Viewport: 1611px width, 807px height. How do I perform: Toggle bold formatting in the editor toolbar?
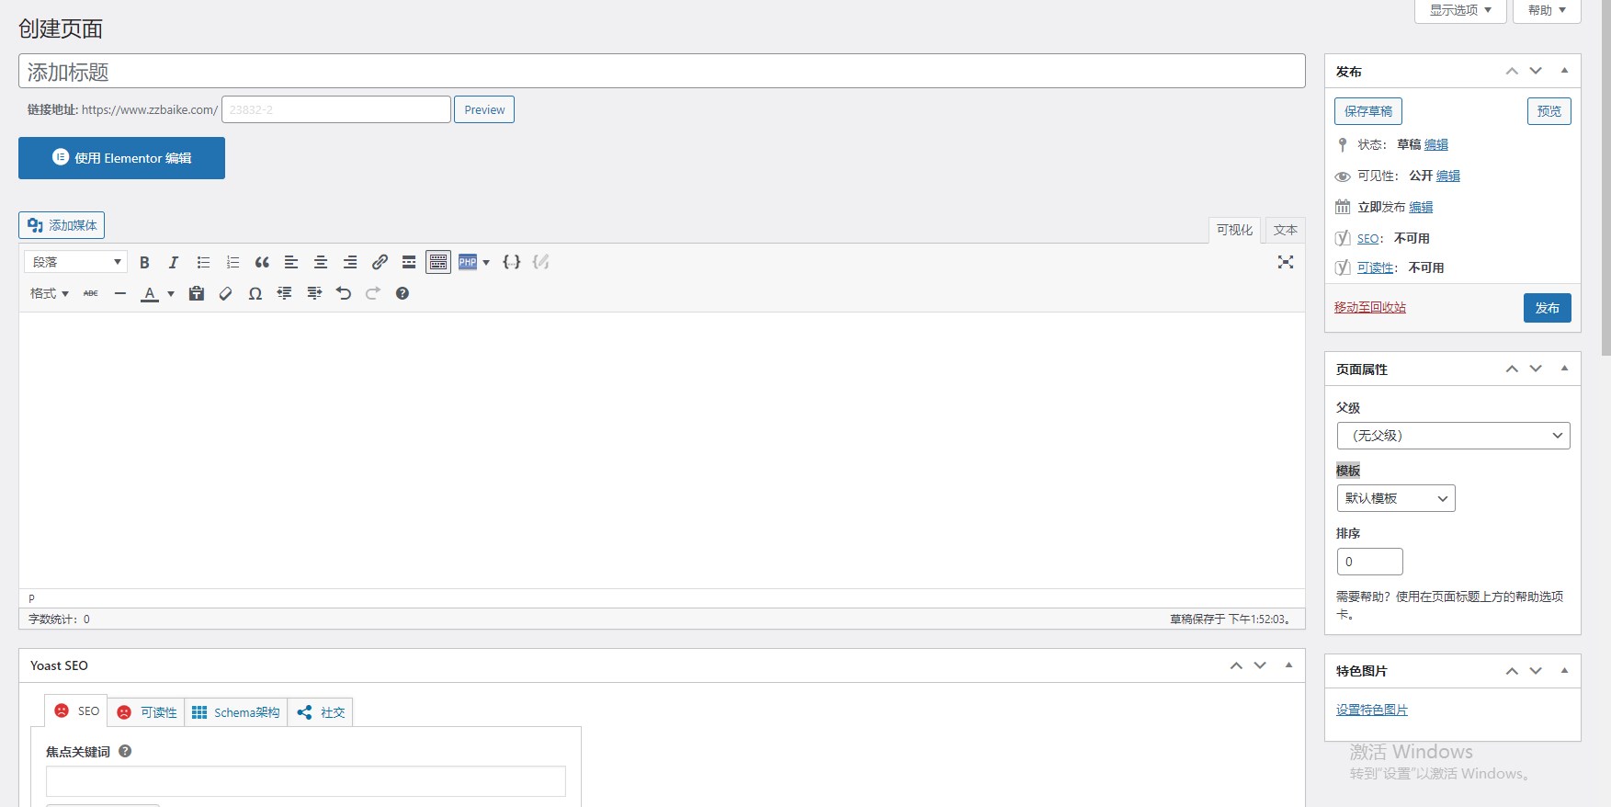[x=144, y=263]
